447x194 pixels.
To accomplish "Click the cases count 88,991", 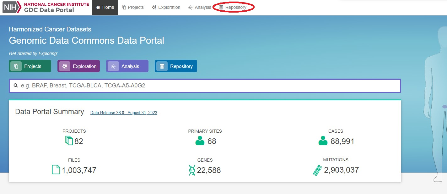I will (x=342, y=141).
